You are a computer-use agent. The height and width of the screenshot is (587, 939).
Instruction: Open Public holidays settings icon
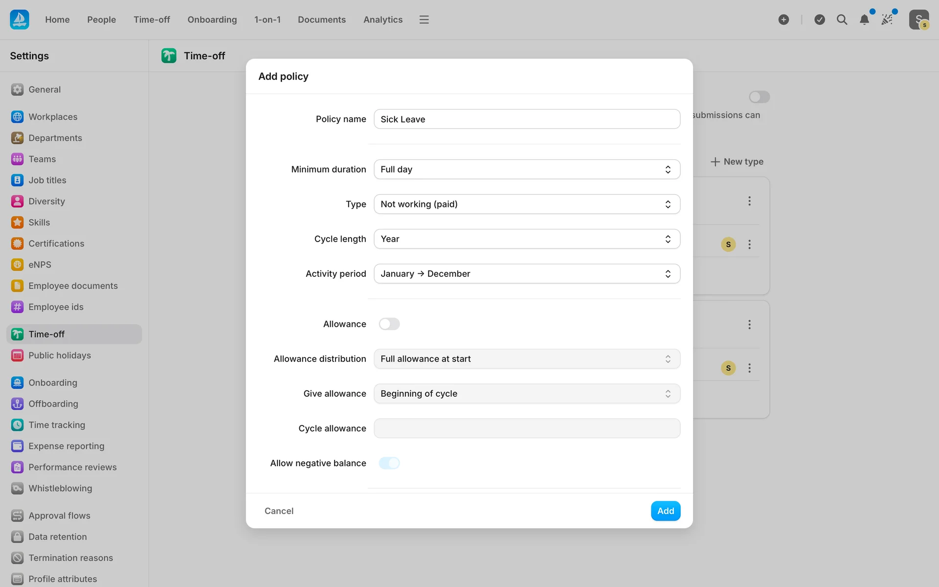(x=17, y=356)
